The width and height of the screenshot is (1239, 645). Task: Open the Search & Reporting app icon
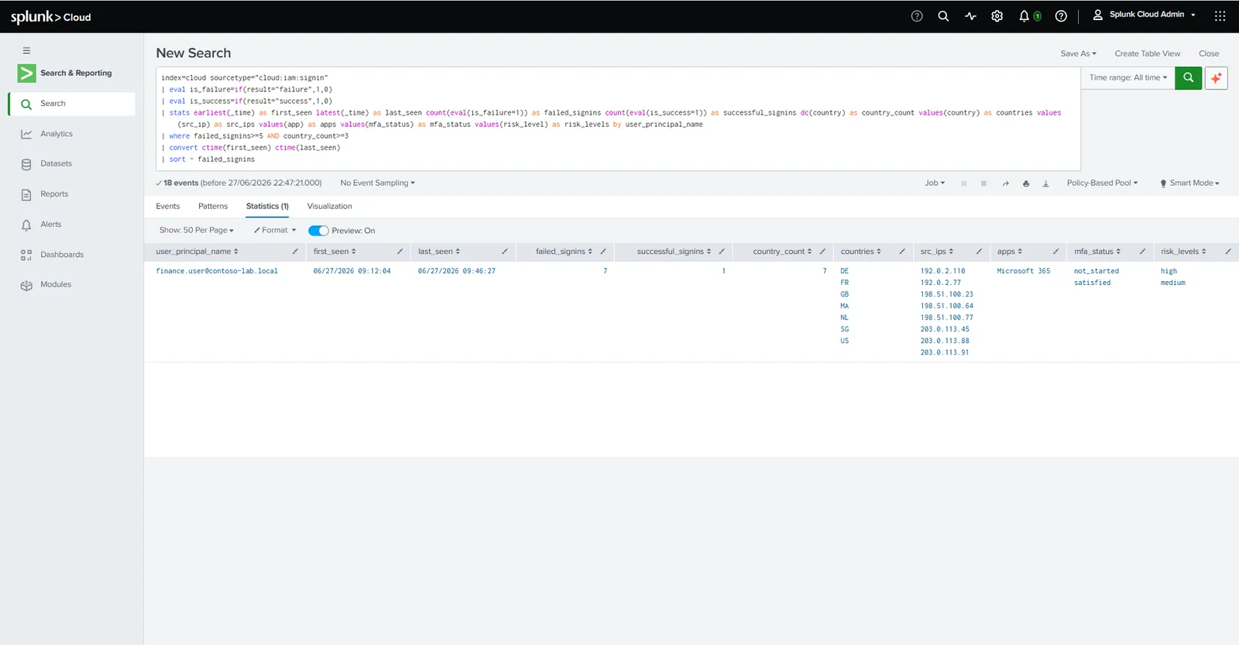[x=26, y=73]
